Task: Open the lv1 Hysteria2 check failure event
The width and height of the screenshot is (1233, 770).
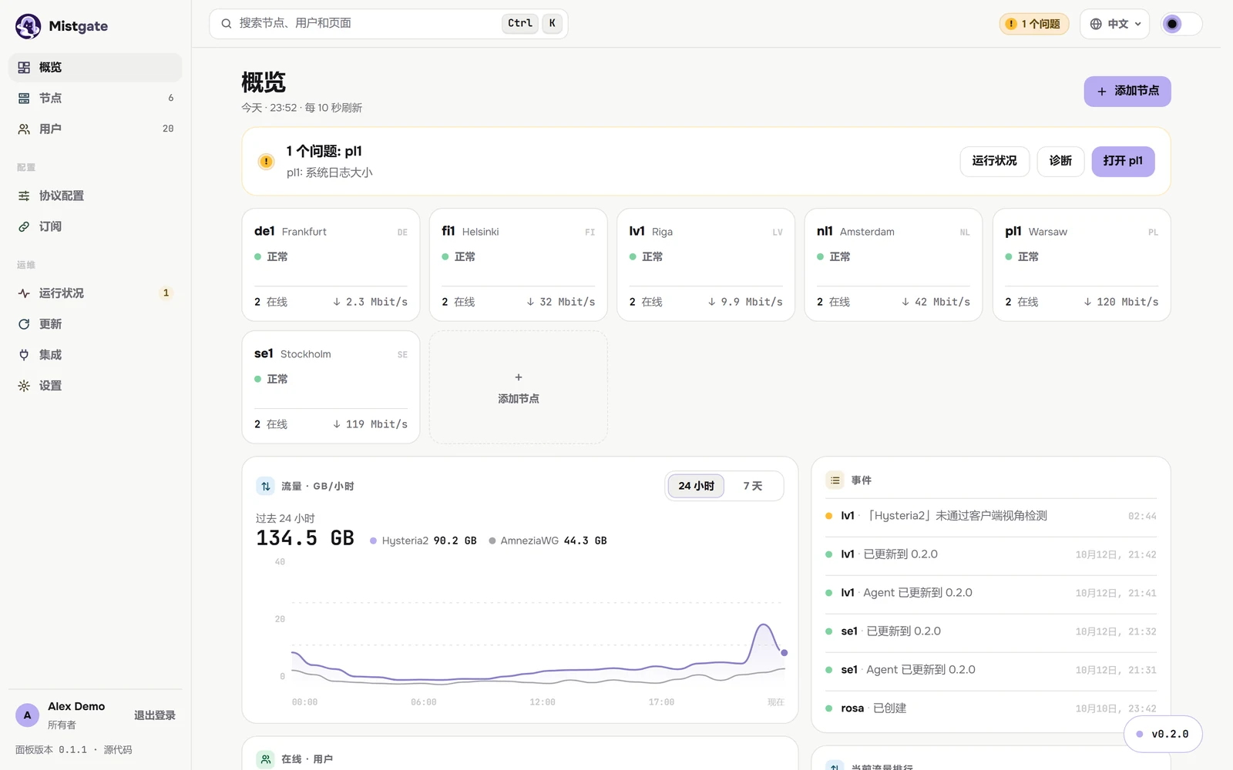Action: click(990, 516)
